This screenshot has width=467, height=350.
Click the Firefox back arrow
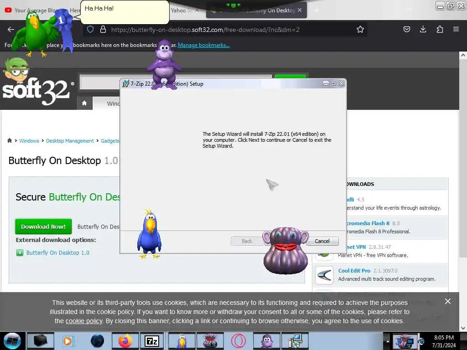pos(11,30)
